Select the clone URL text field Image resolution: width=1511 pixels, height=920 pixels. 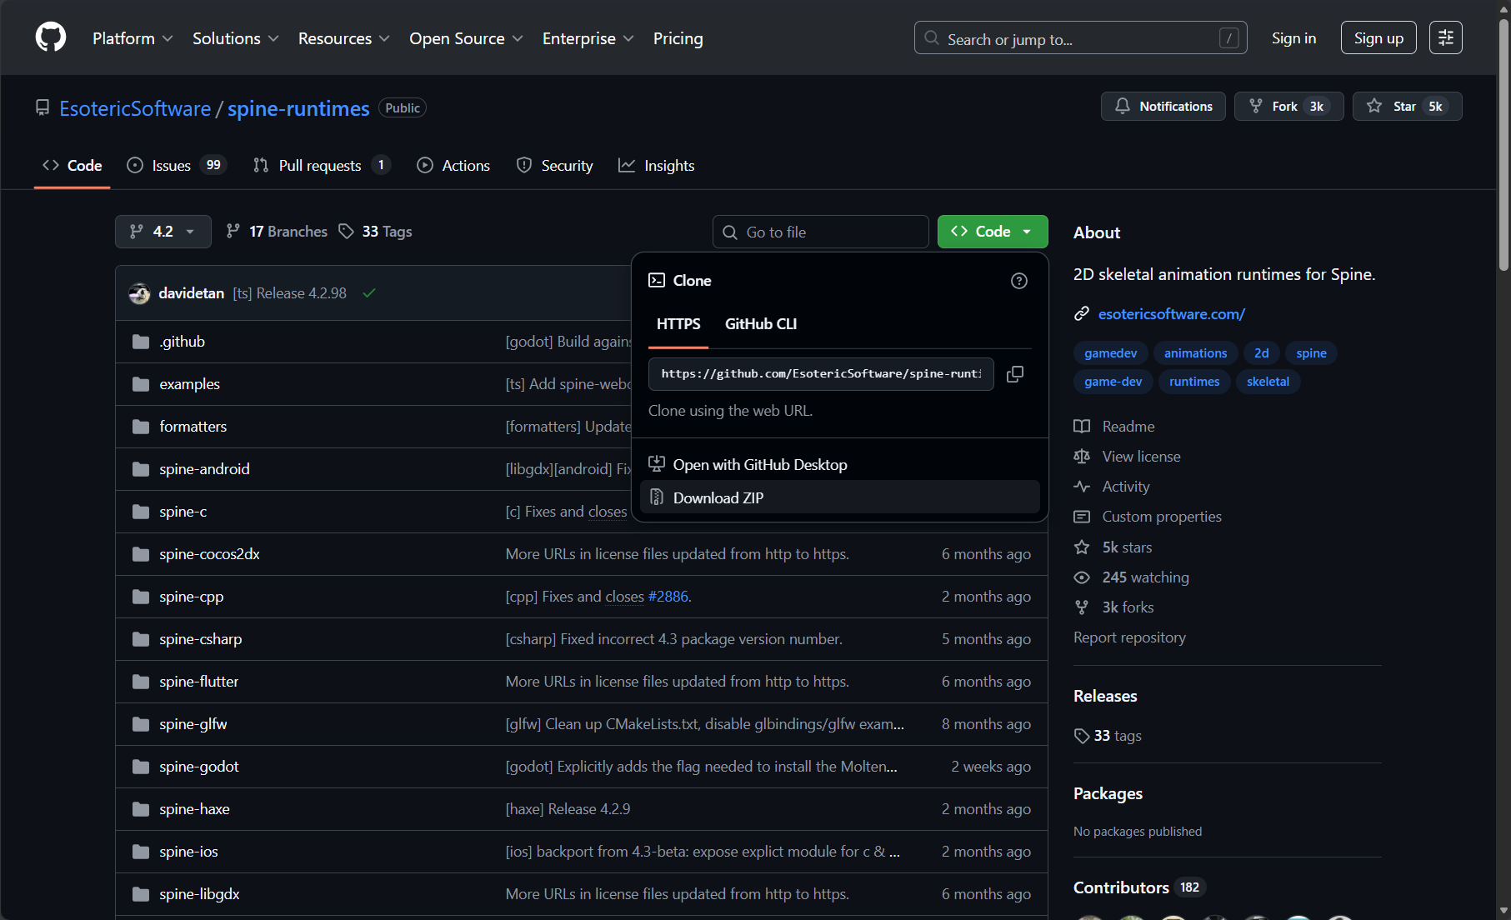(821, 374)
